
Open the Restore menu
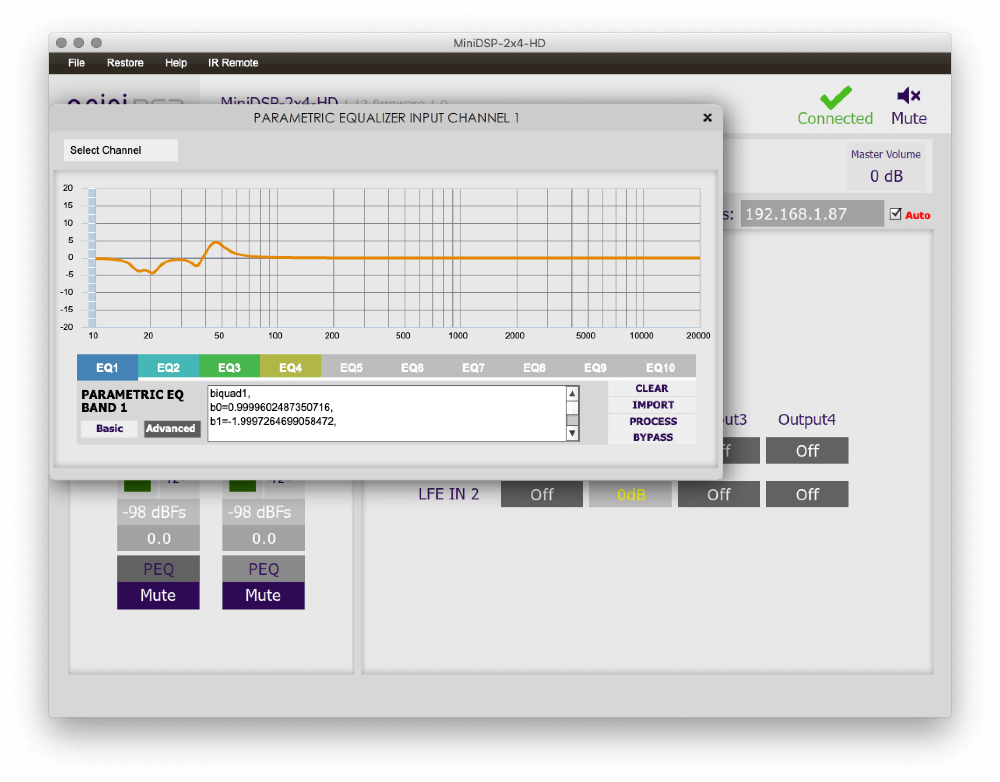125,63
